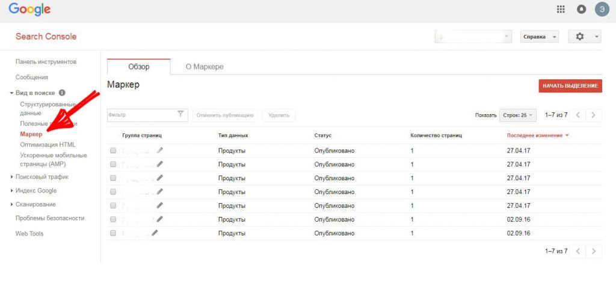Open the Справка dropdown

pos(540,37)
